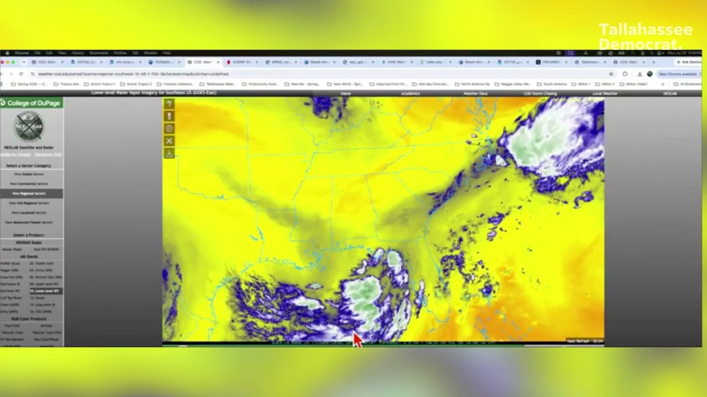Viewport: 707px width, 397px height.
Task: Open the Disclaimer/FAQ link
Action: [x=48, y=154]
